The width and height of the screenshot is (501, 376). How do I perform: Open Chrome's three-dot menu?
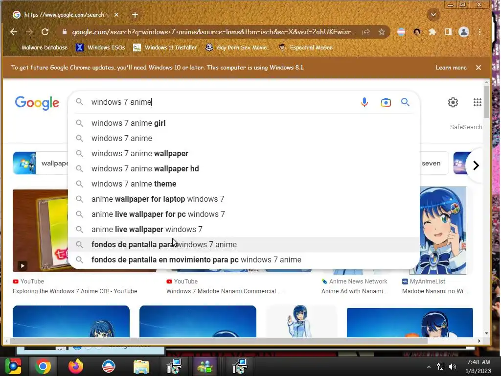click(x=479, y=32)
